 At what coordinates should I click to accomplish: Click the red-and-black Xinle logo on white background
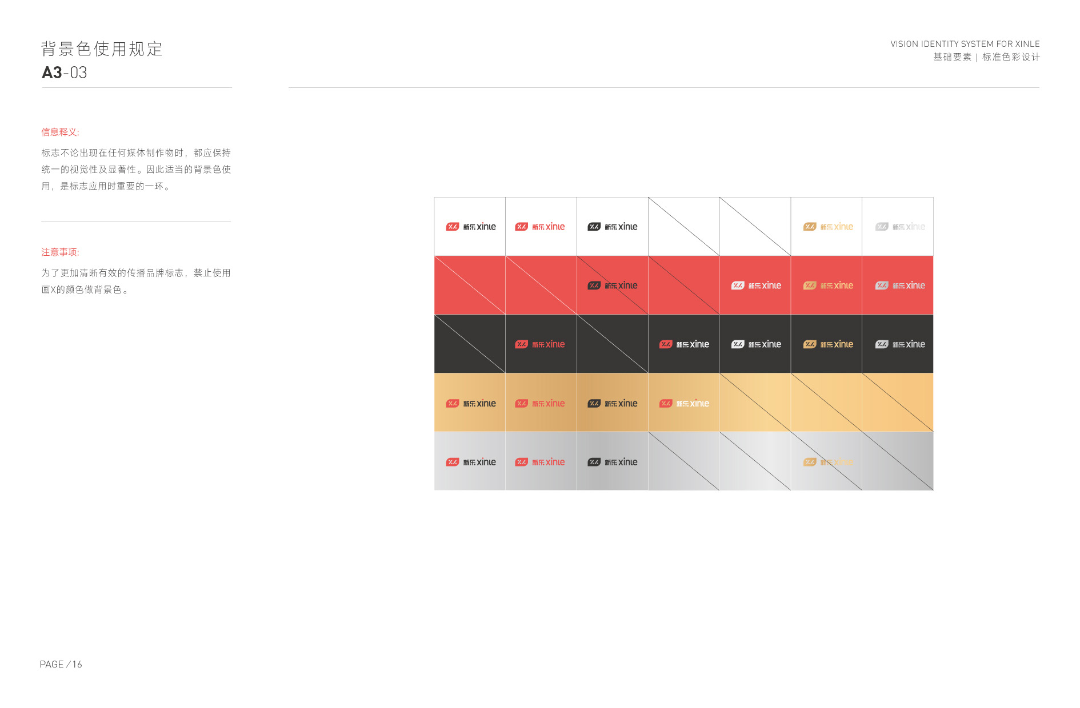471,227
